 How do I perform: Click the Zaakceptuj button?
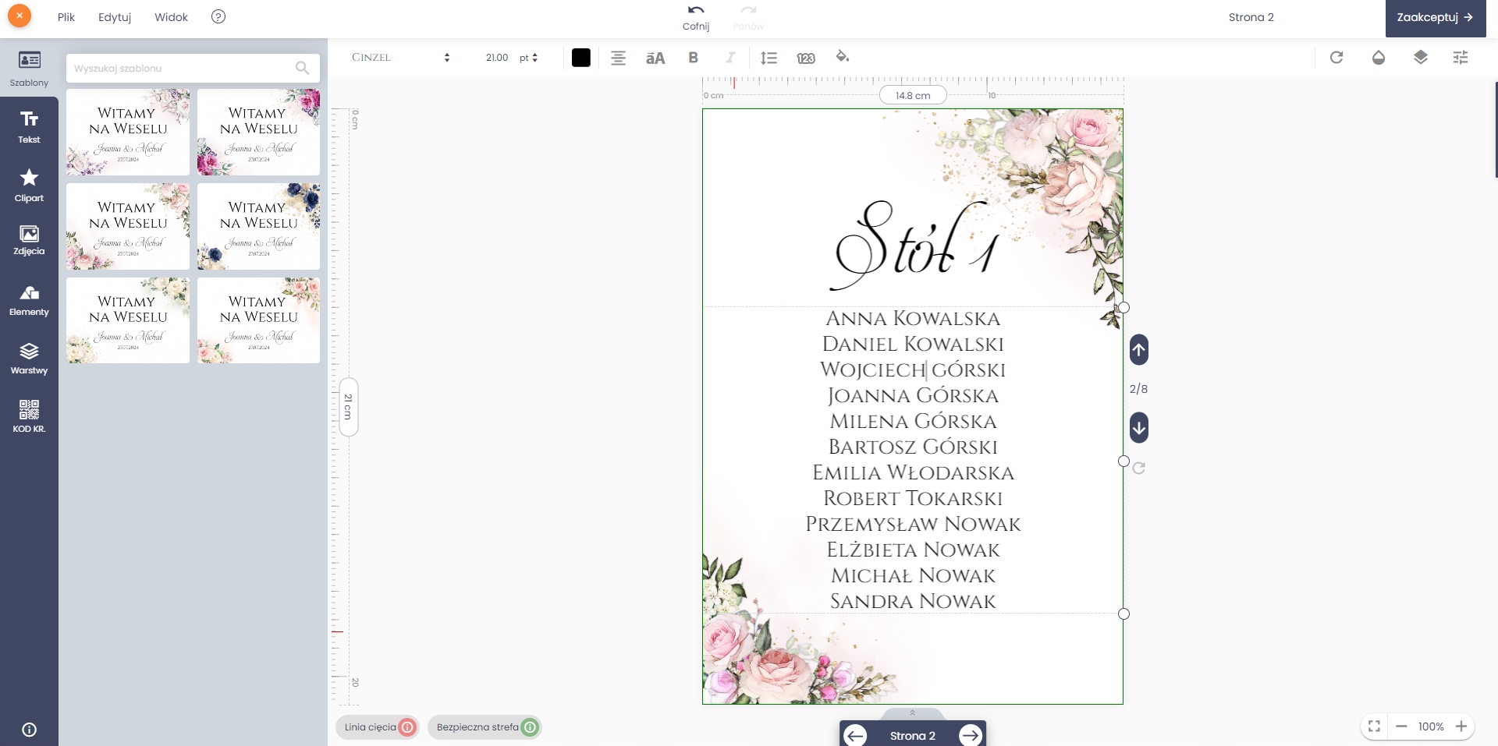[1434, 18]
